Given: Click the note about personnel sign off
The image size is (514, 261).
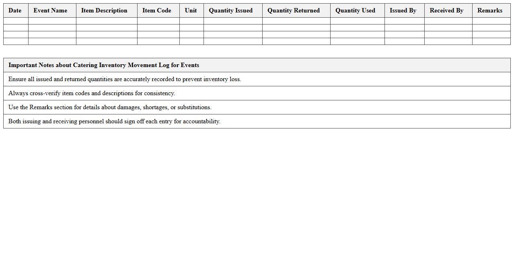Looking at the screenshot, I should pos(114,121).
